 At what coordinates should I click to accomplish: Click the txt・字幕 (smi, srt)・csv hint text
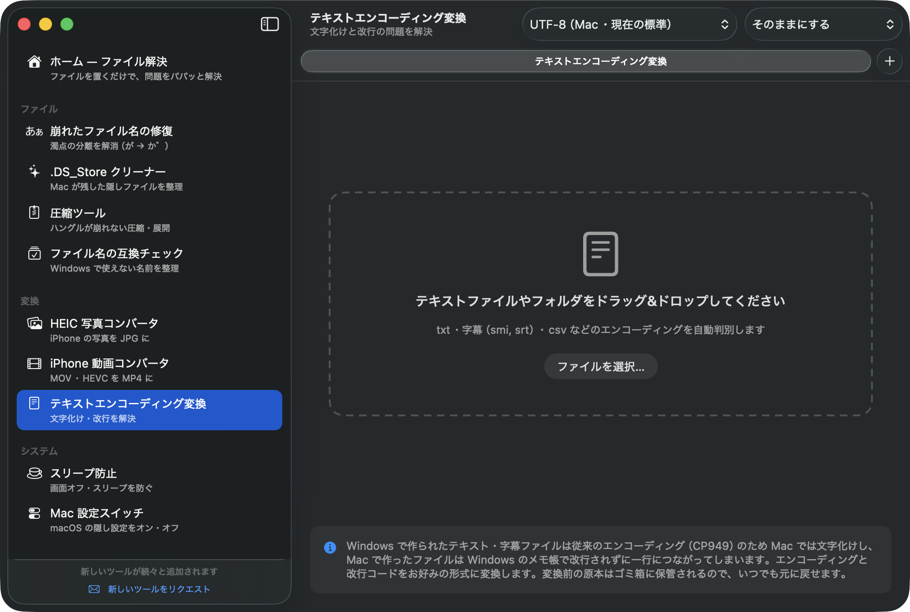600,330
